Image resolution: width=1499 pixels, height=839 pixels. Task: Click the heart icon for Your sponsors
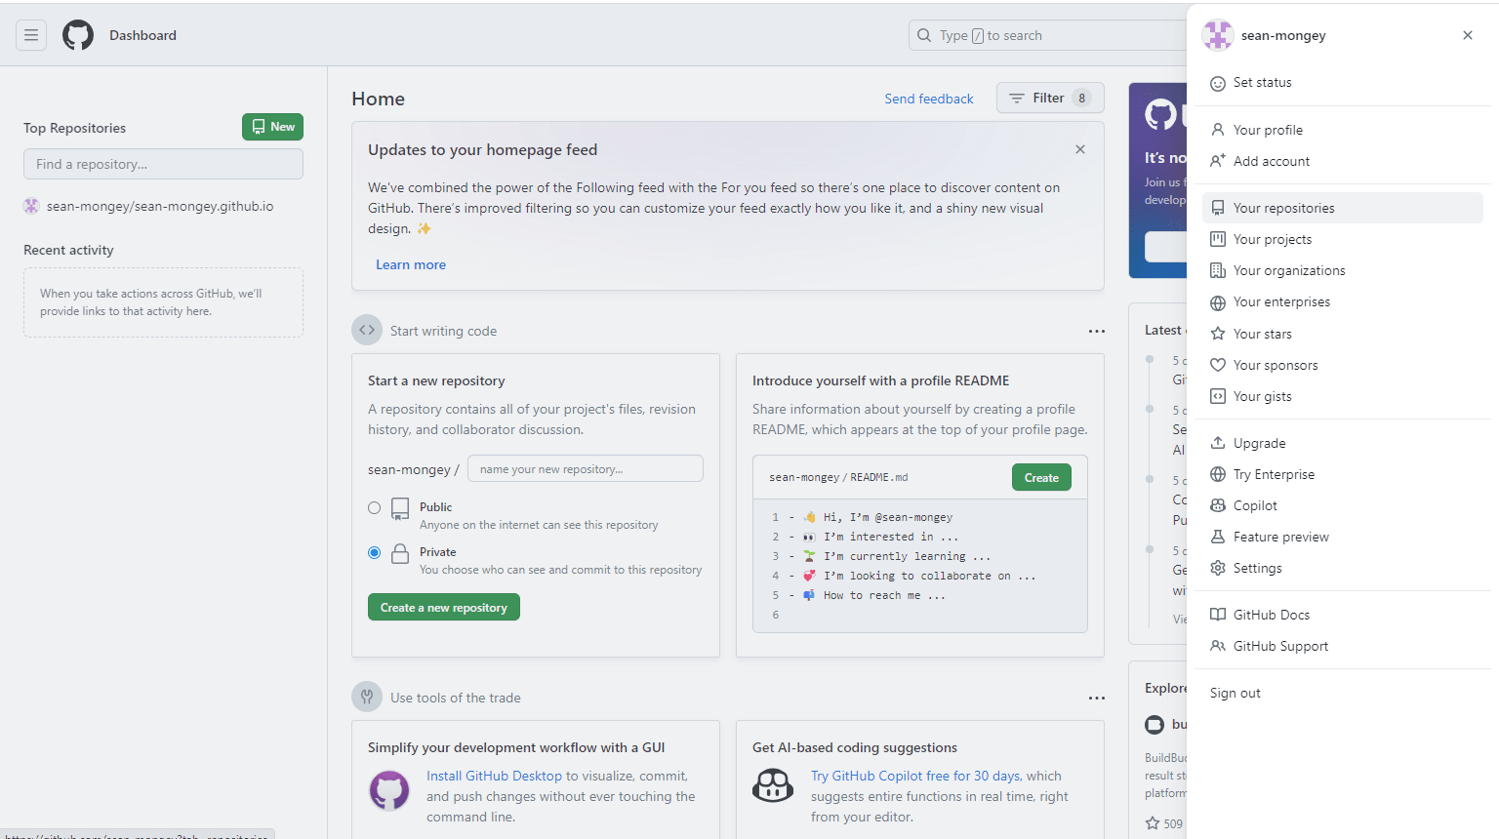pyautogui.click(x=1218, y=365)
